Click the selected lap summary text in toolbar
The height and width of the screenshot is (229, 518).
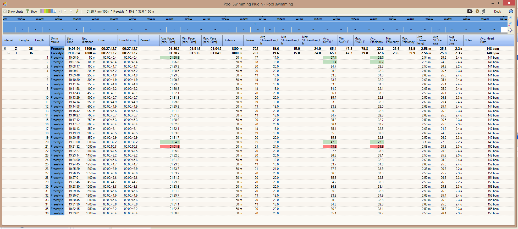point(120,12)
